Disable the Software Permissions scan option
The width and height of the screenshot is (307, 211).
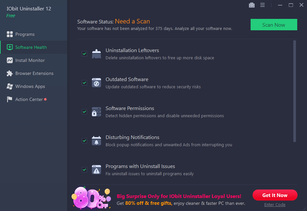point(84,112)
